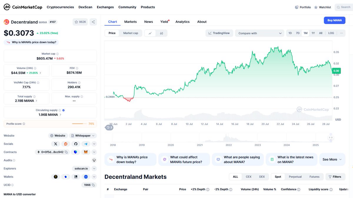Click the CoinMarketCap logo
353x198 pixels.
coord(23,7)
